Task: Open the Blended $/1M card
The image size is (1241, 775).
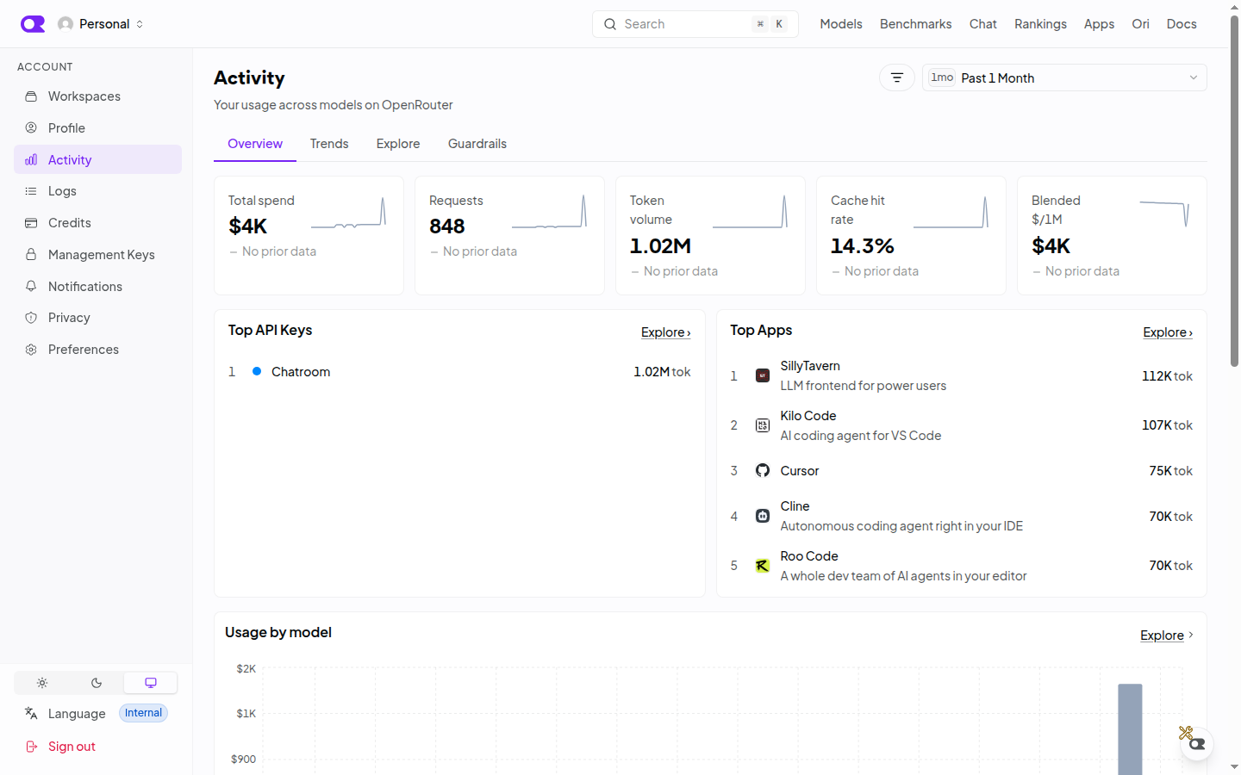Action: (x=1112, y=236)
